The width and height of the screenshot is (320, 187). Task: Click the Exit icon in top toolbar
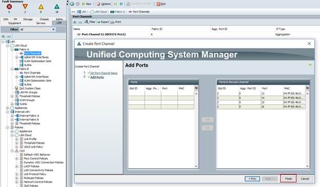pos(158,4)
